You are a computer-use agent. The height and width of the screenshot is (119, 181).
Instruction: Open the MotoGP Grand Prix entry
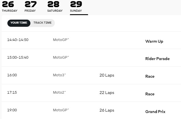click(x=91, y=110)
